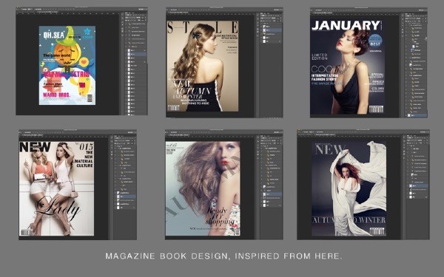Toggle visibility of highlighted layer in OH.SEA window
Image resolution: width=444 pixels, height=277 pixels.
[127, 54]
